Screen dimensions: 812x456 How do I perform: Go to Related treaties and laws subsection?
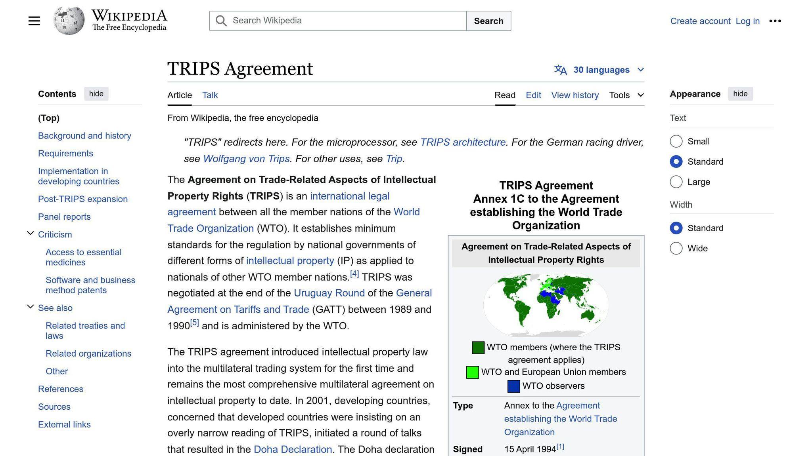[85, 331]
